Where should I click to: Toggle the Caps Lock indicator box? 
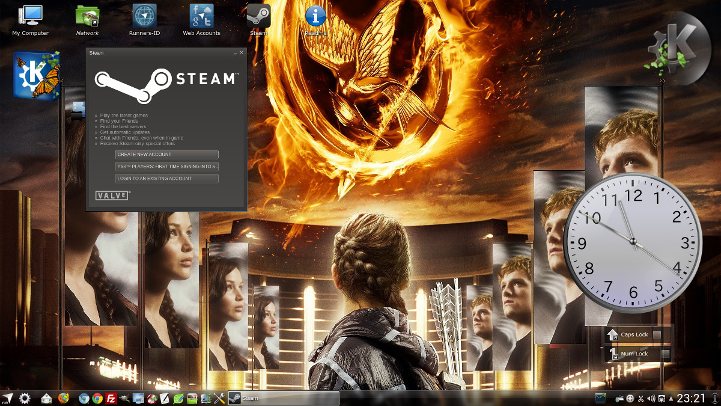point(657,334)
